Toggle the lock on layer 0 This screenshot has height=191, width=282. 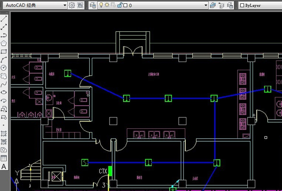[x=120, y=5]
